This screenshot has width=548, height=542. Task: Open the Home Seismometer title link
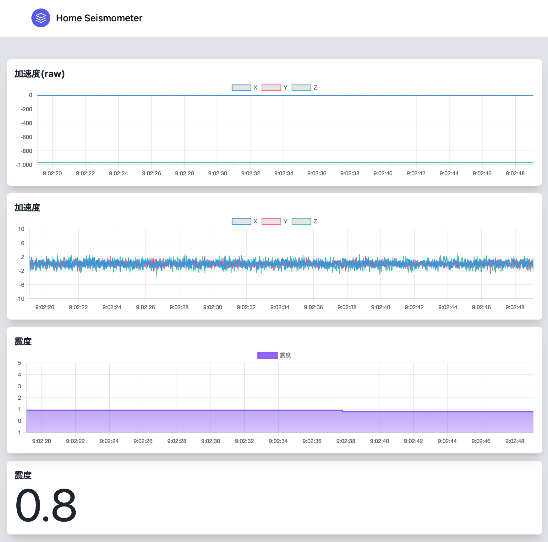[x=99, y=18]
